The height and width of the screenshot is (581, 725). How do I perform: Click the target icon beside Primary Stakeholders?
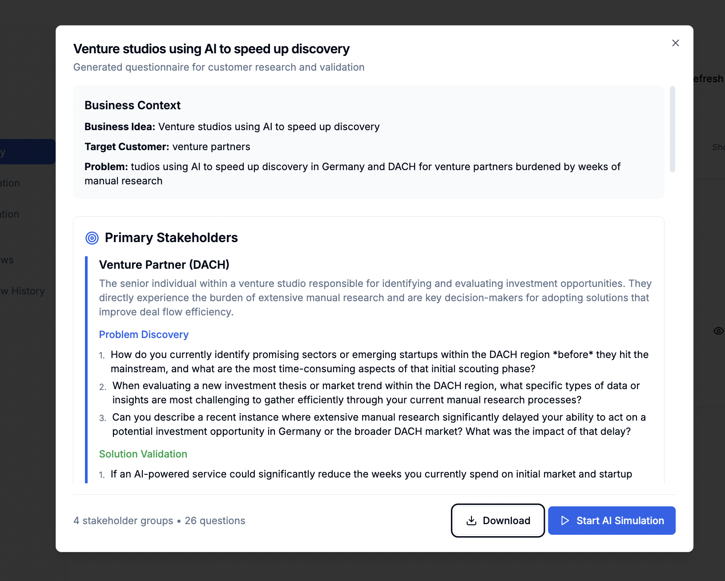[x=91, y=238]
